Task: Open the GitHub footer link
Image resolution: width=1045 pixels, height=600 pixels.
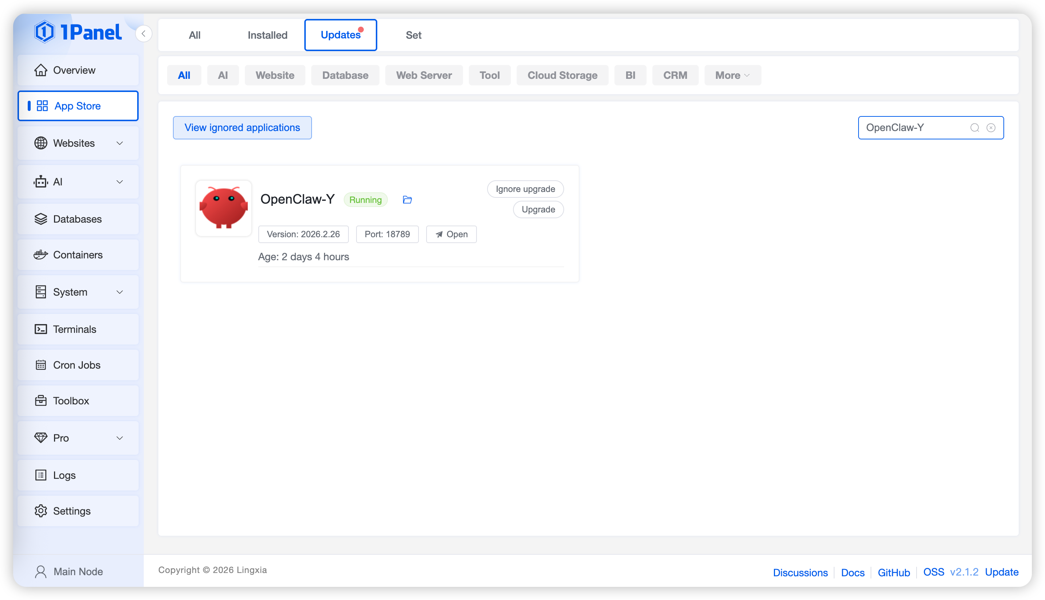Action: [894, 572]
